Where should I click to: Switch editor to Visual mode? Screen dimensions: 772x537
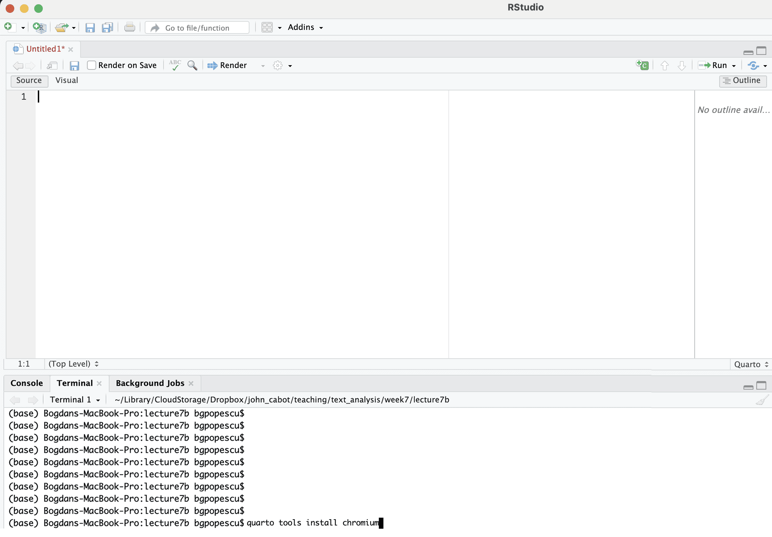click(x=67, y=80)
